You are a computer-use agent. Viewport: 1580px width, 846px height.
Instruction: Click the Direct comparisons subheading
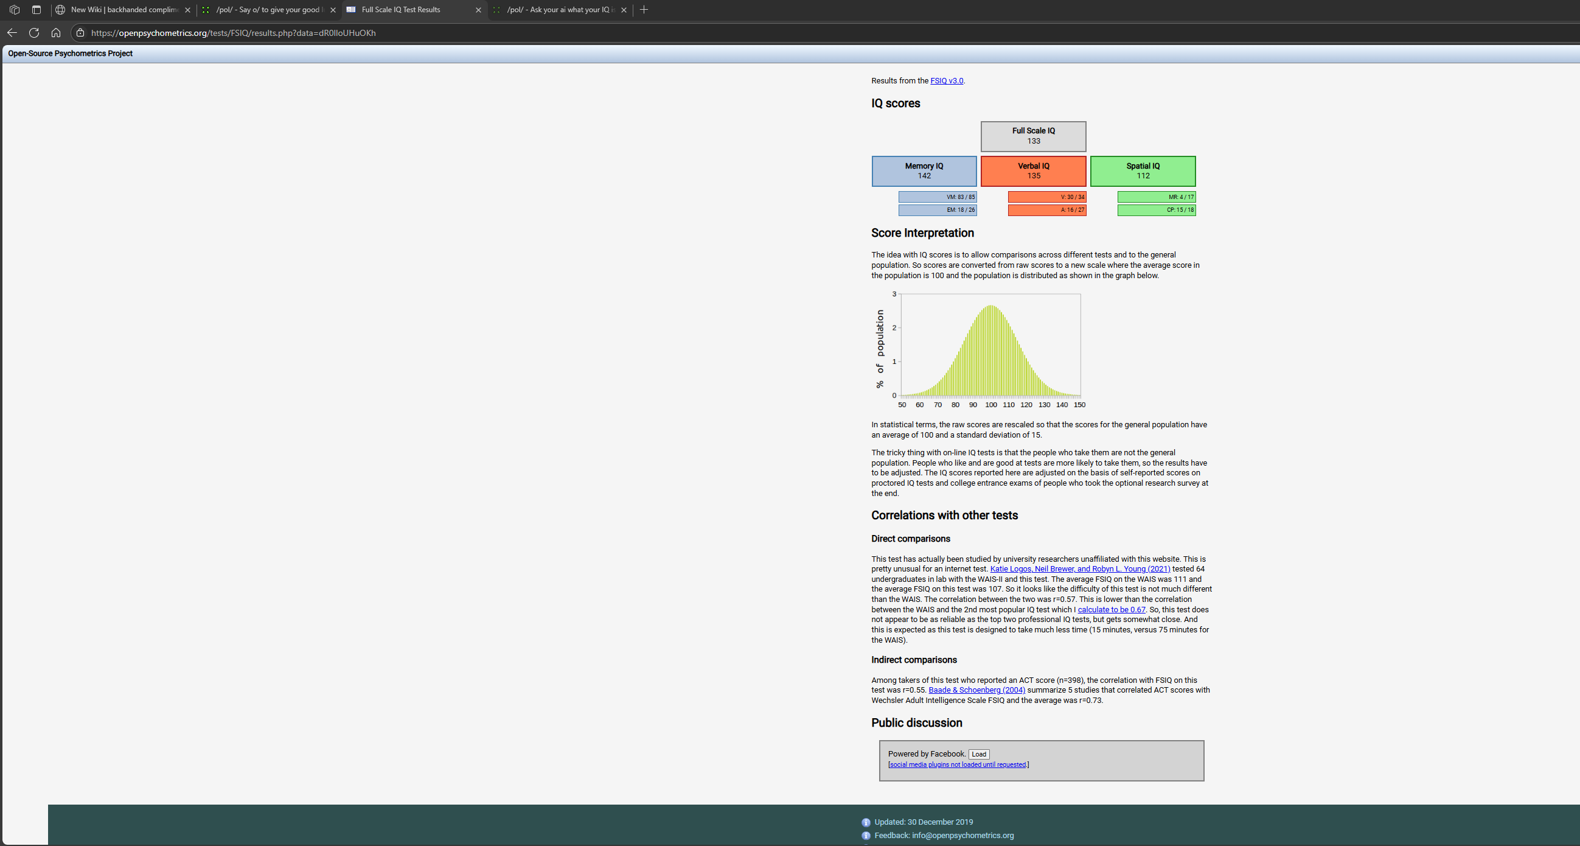pos(911,539)
